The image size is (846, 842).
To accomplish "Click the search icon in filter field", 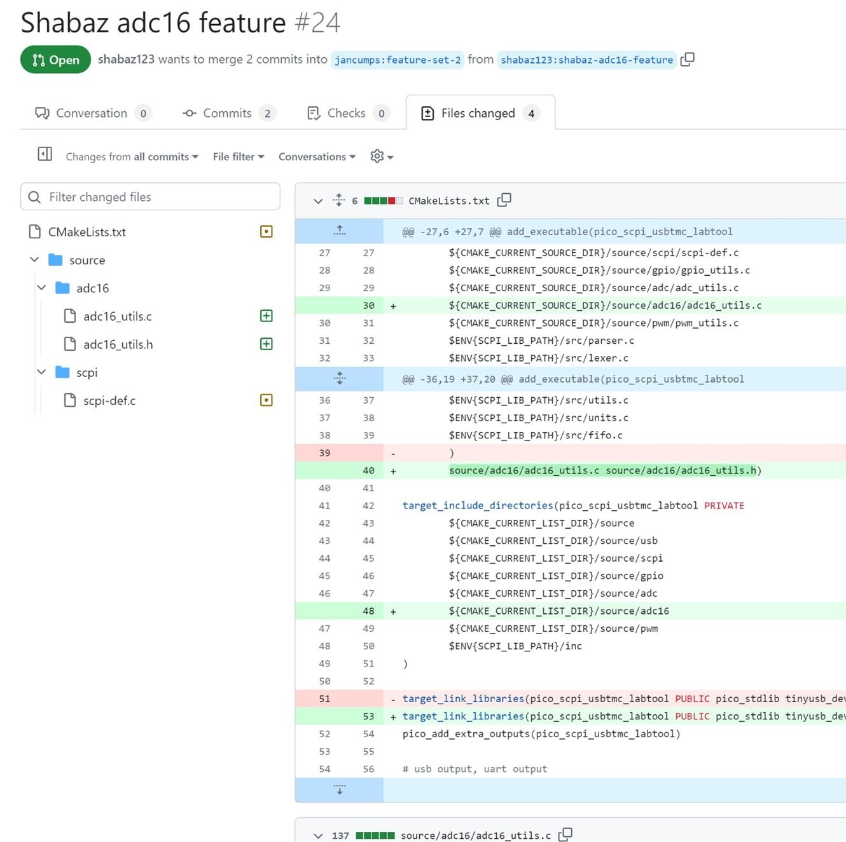I will tap(35, 197).
